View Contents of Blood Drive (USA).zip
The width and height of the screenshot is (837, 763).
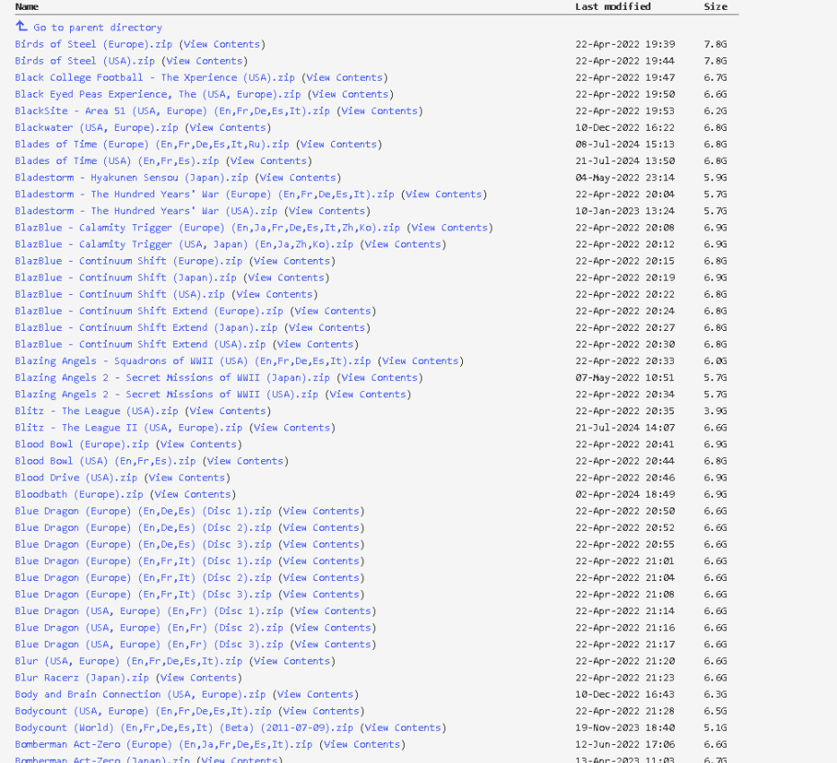pyautogui.click(x=187, y=478)
